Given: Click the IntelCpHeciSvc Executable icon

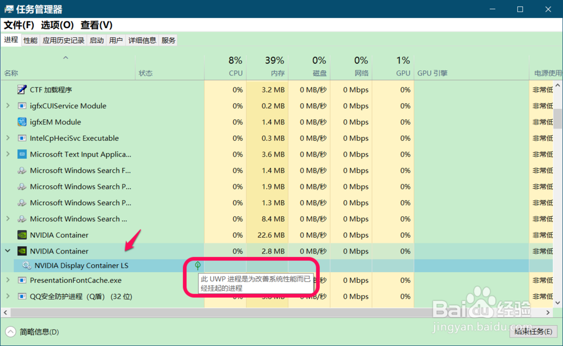Looking at the screenshot, I should [22, 138].
